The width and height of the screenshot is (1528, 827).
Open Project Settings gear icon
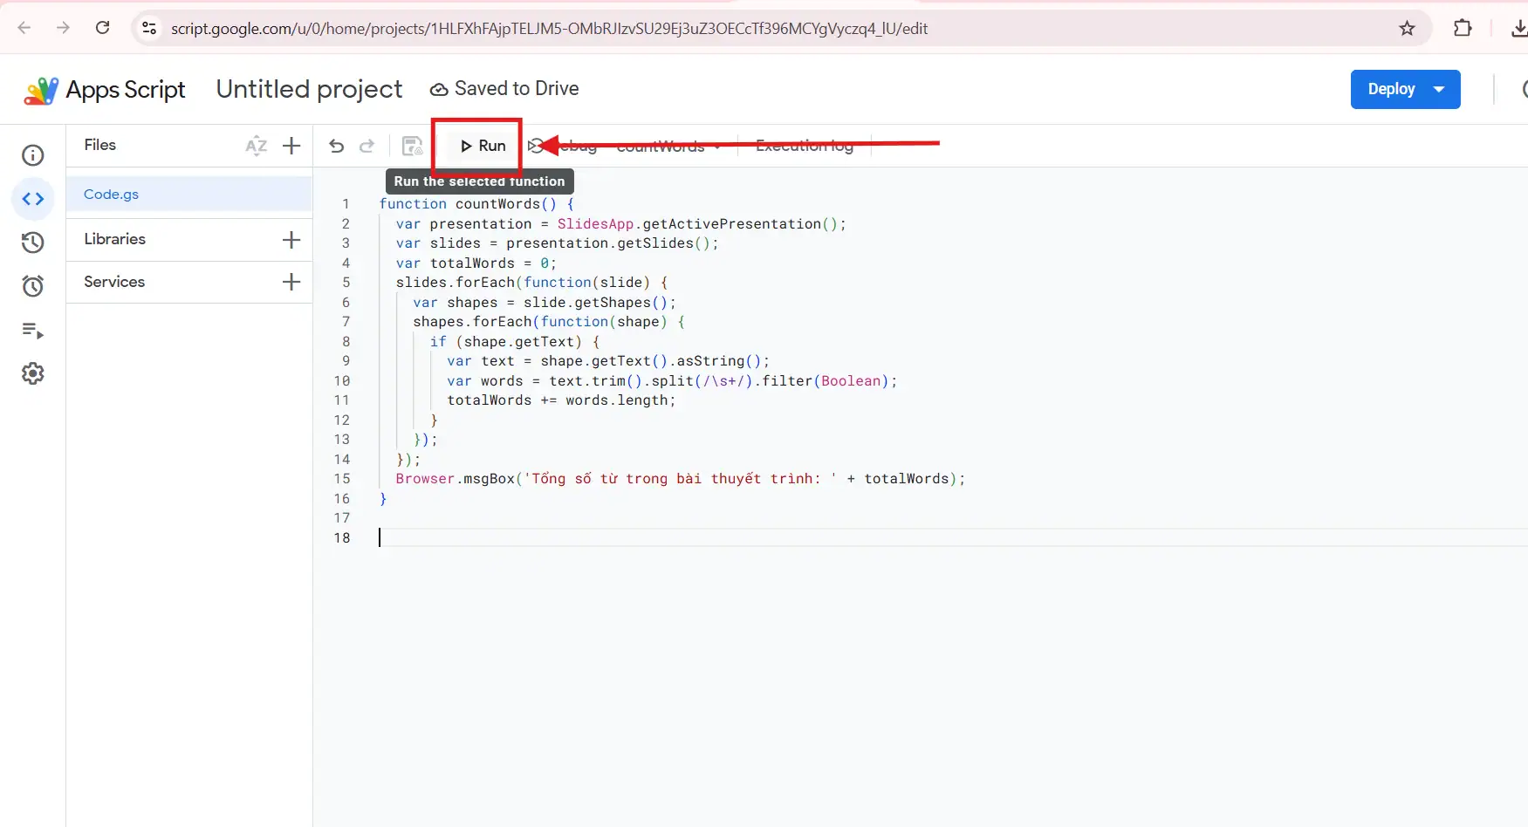[x=33, y=373]
